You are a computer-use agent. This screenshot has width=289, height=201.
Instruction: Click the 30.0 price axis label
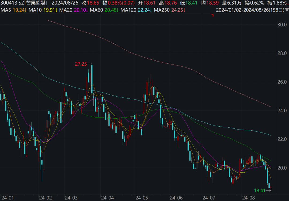282,25
